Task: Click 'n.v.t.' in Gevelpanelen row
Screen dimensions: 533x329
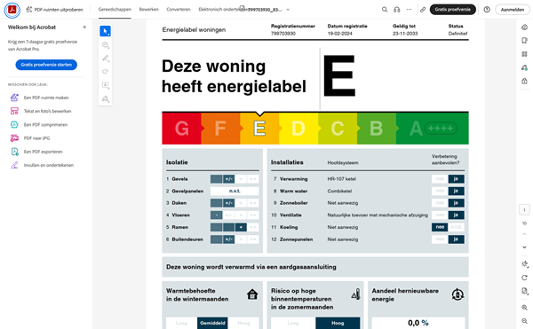Action: pos(235,191)
